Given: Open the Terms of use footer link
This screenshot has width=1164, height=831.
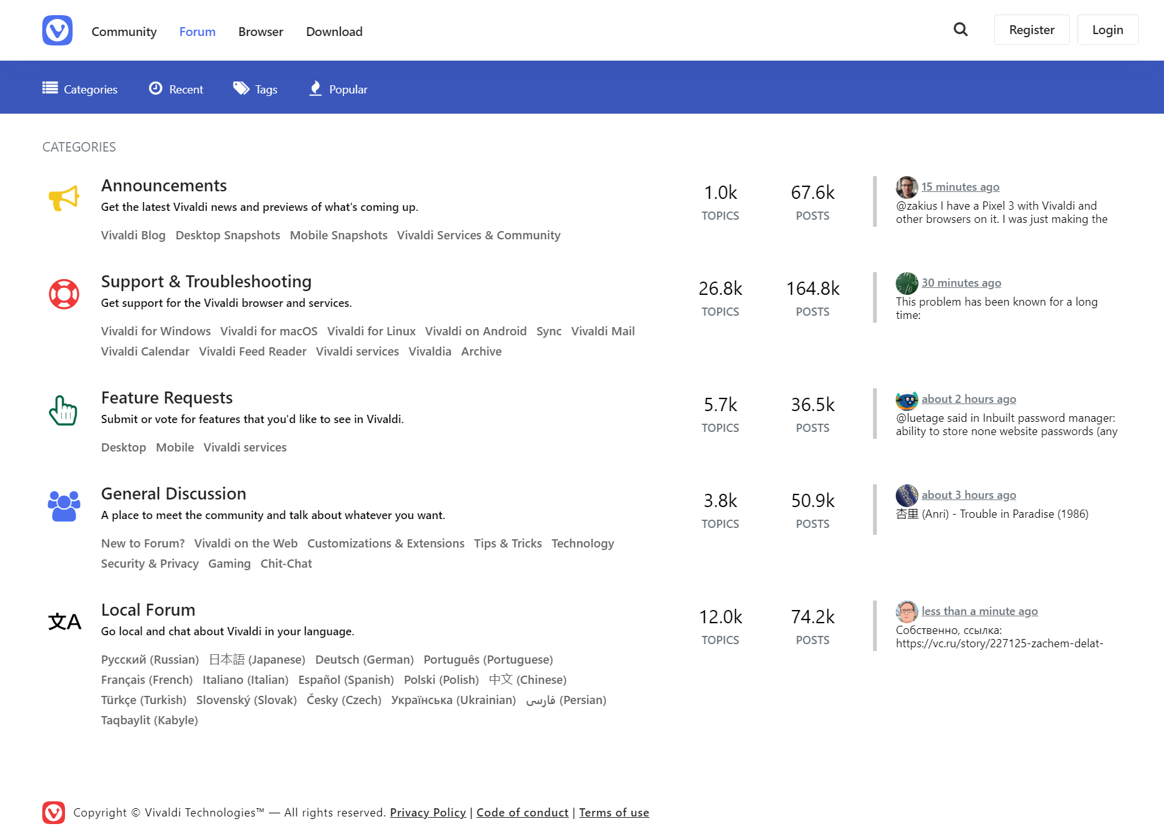Looking at the screenshot, I should (614, 813).
